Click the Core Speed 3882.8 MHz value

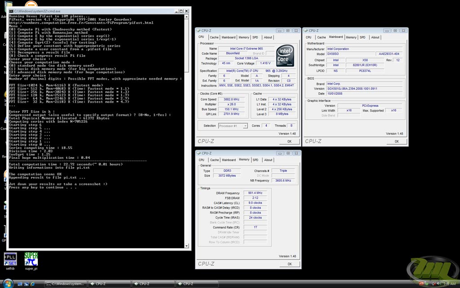231,99
